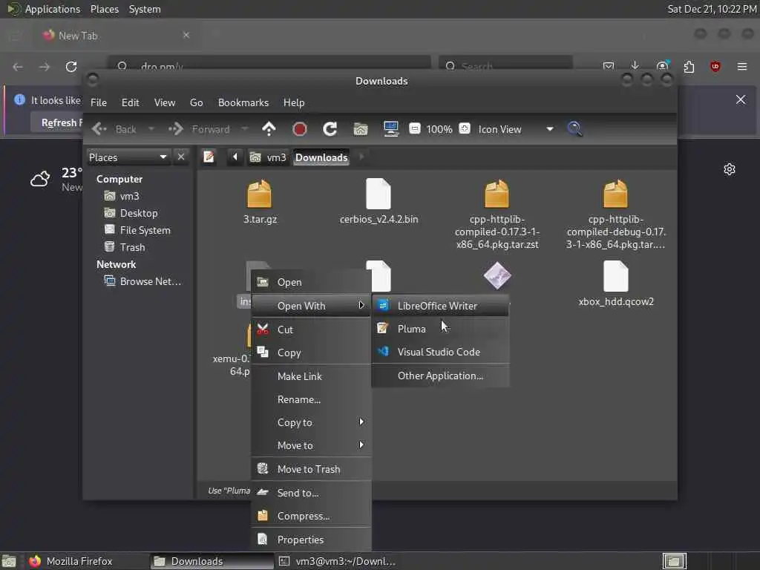Expand the Move to submenu
Viewport: 760px width, 570px height.
[x=311, y=445]
